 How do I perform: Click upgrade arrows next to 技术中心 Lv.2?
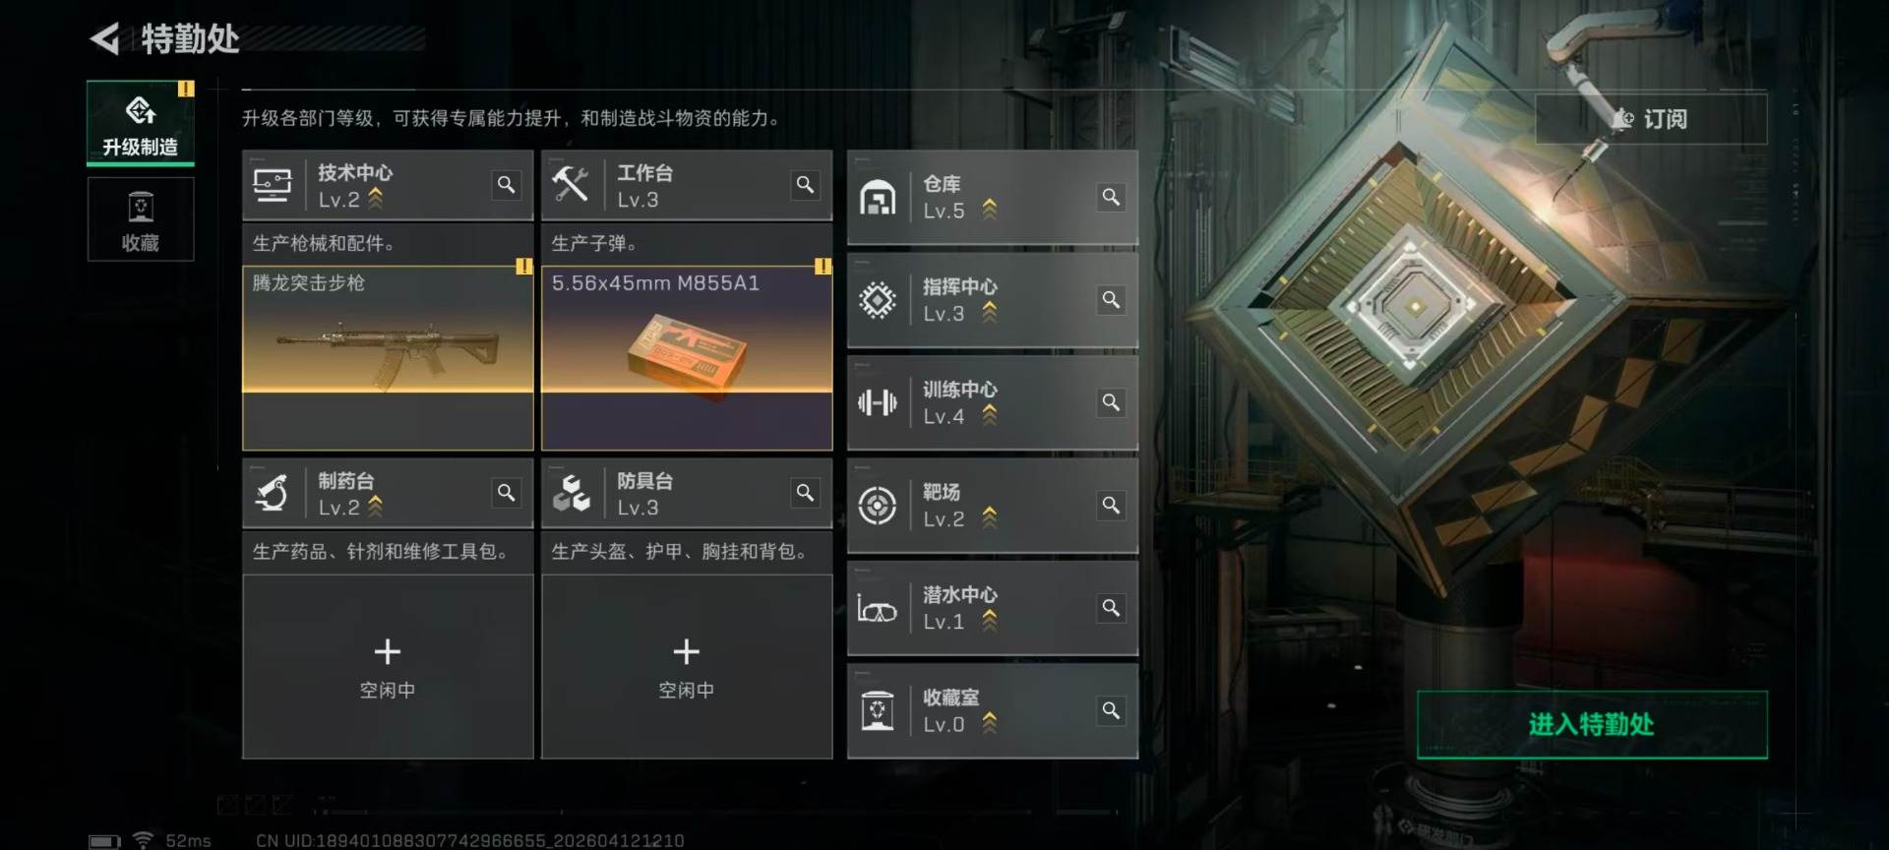pyautogui.click(x=375, y=200)
